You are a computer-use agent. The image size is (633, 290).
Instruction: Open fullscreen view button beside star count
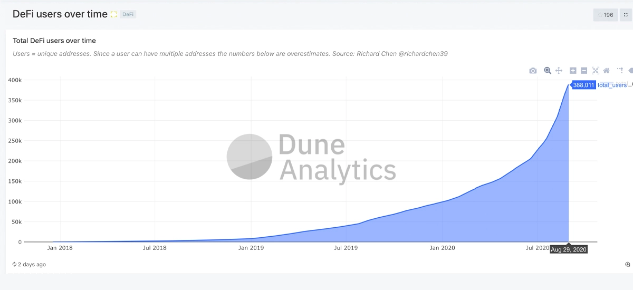626,15
